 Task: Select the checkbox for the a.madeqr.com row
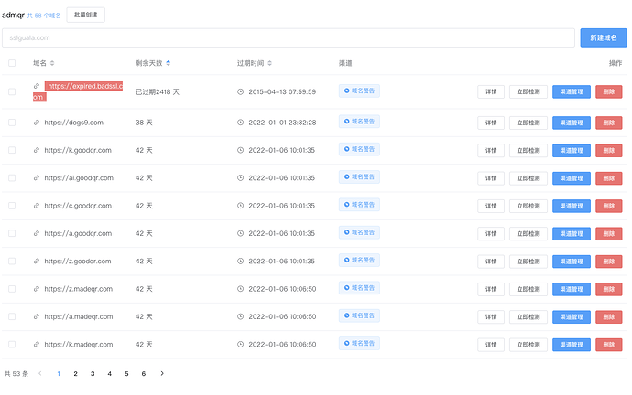click(12, 316)
